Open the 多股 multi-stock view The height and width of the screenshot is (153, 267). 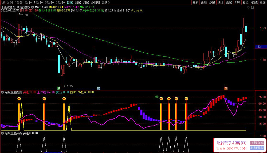point(212,2)
